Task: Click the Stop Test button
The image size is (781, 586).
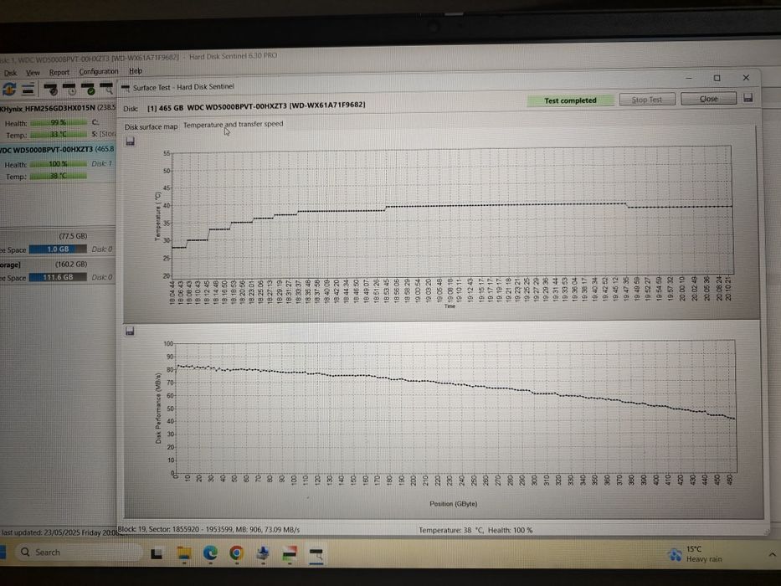Action: tap(647, 99)
